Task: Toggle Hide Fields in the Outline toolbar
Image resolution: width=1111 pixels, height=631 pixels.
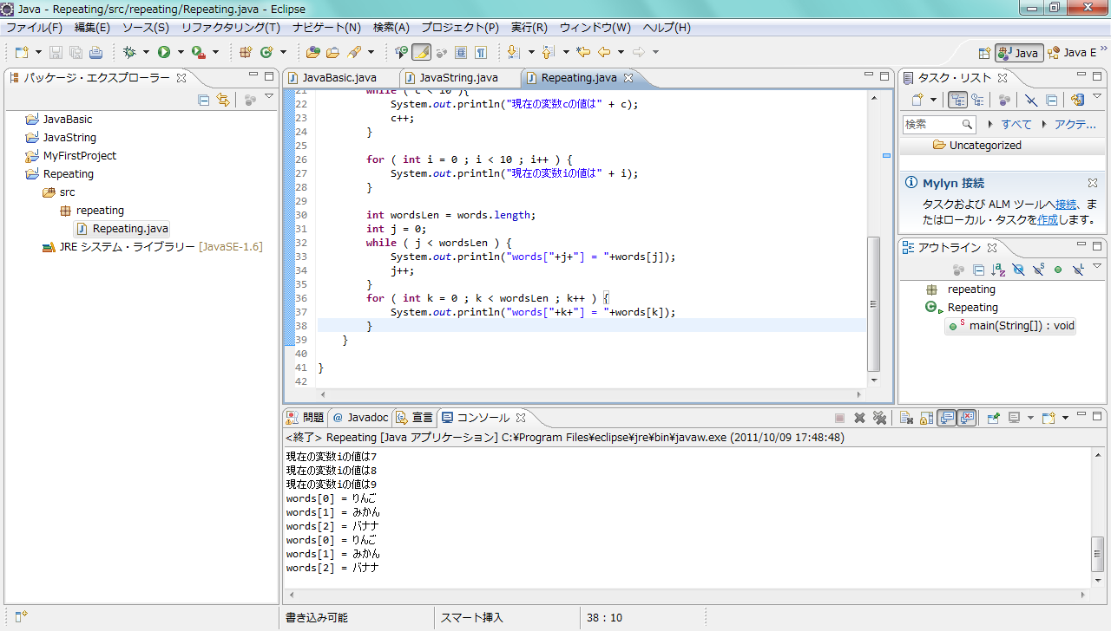Action: coord(1018,270)
